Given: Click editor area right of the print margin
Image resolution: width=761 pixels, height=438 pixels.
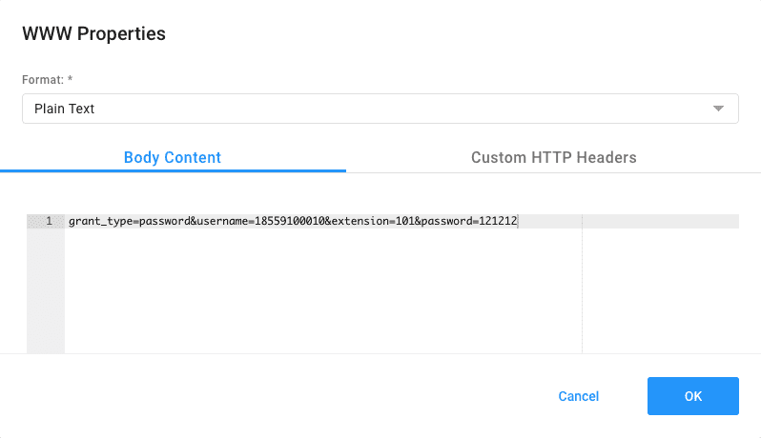Looking at the screenshot, I should (658, 286).
